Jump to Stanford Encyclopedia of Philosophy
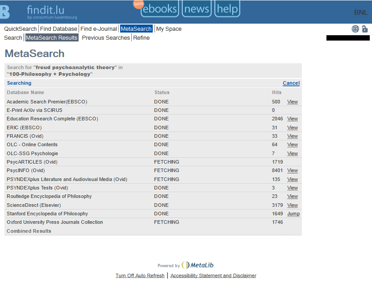372x288 pixels. point(293,214)
